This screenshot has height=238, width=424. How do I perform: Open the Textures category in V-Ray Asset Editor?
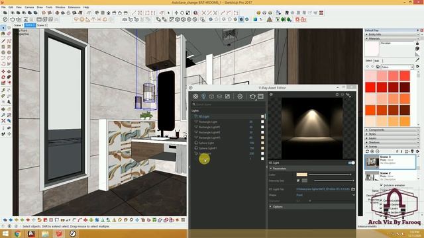coord(227,97)
